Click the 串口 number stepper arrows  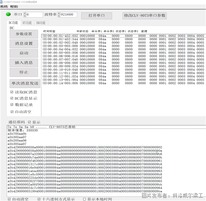[25, 14]
